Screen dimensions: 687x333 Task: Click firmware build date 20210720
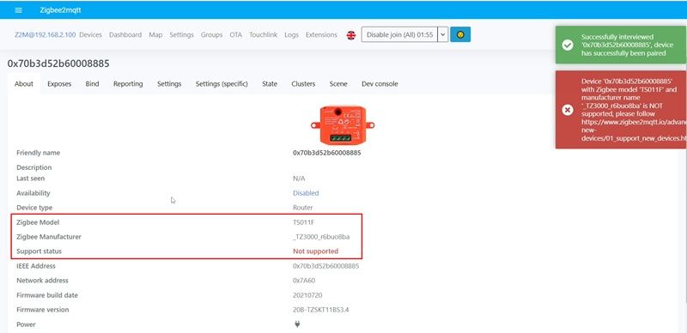pyautogui.click(x=307, y=295)
